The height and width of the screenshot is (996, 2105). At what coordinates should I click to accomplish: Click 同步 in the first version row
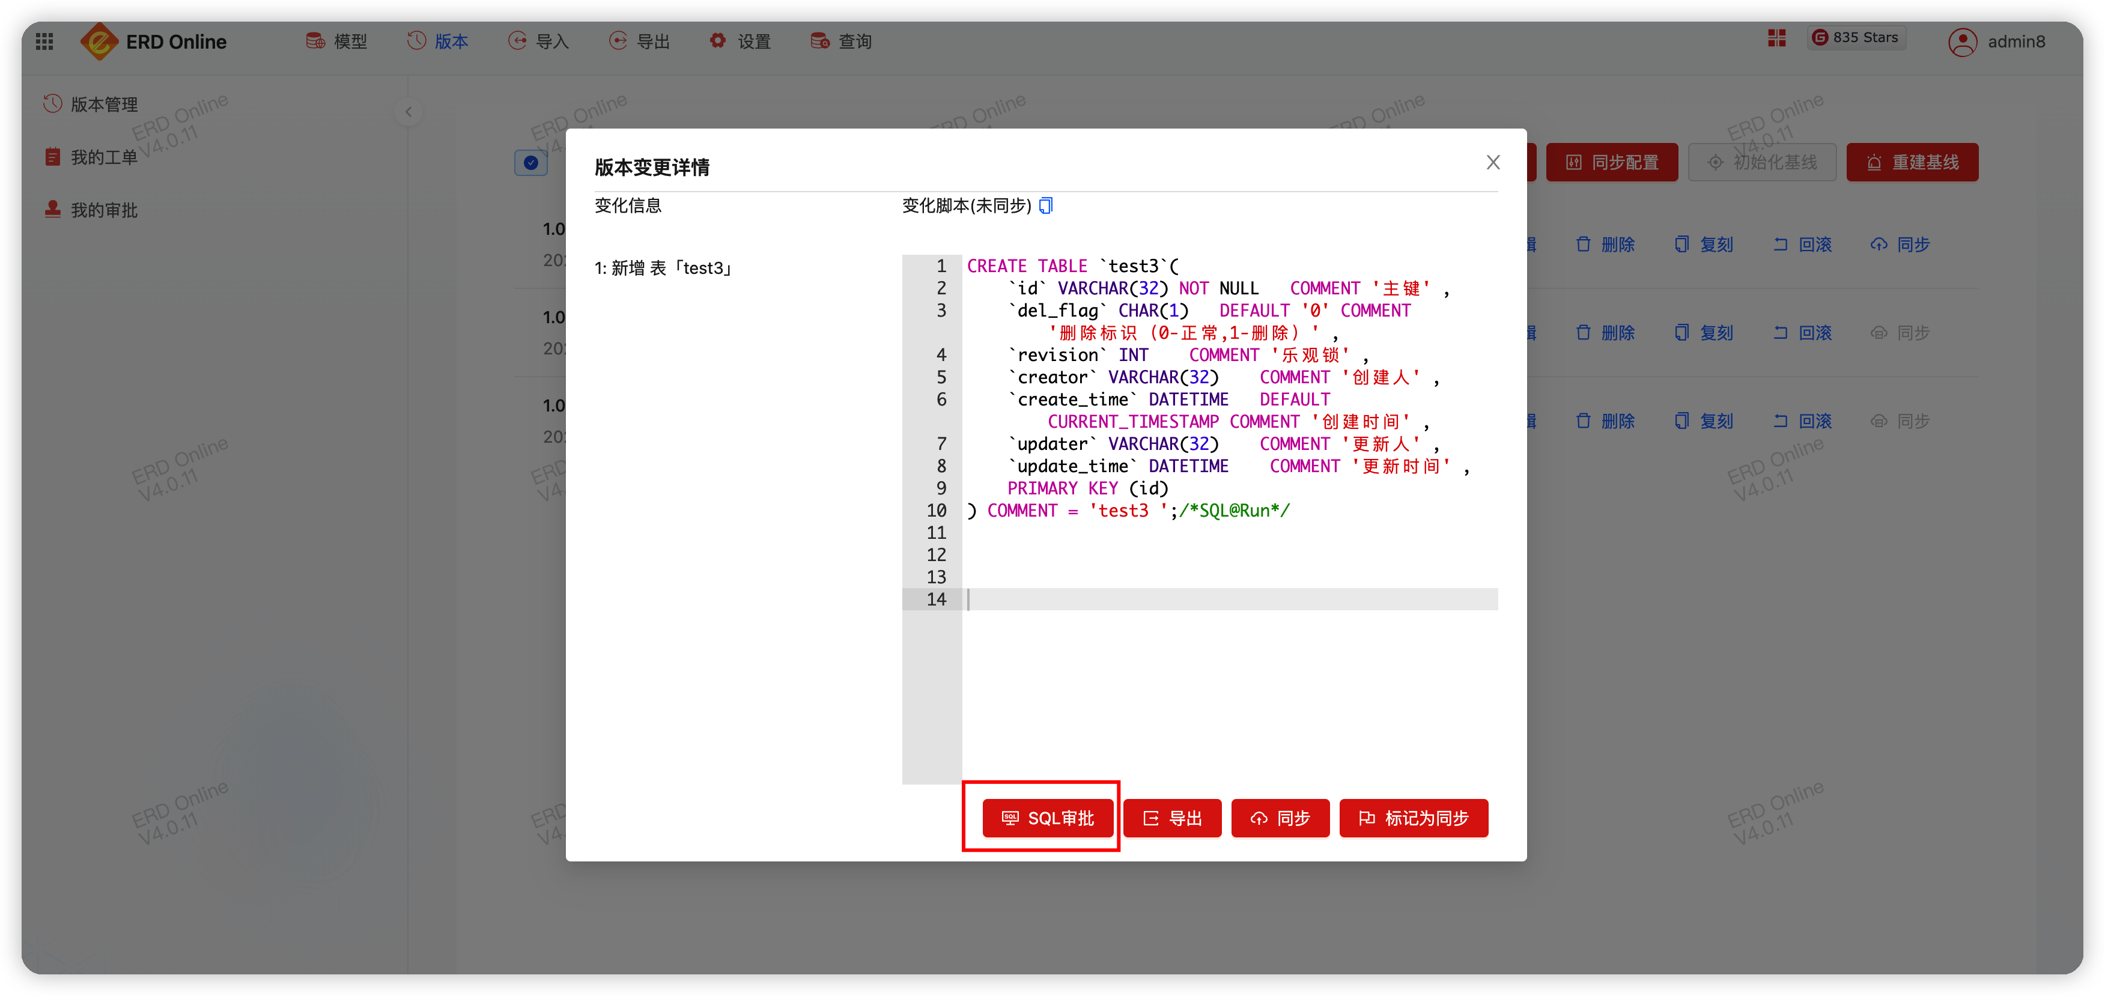(x=1900, y=244)
